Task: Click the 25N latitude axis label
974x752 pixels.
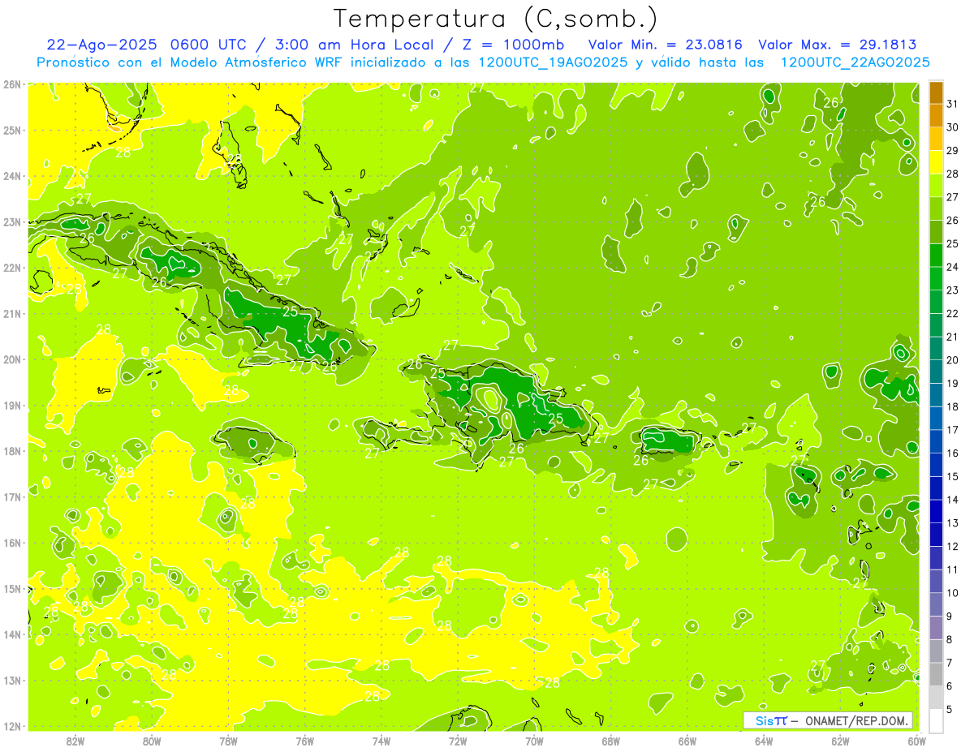Action: click(12, 130)
